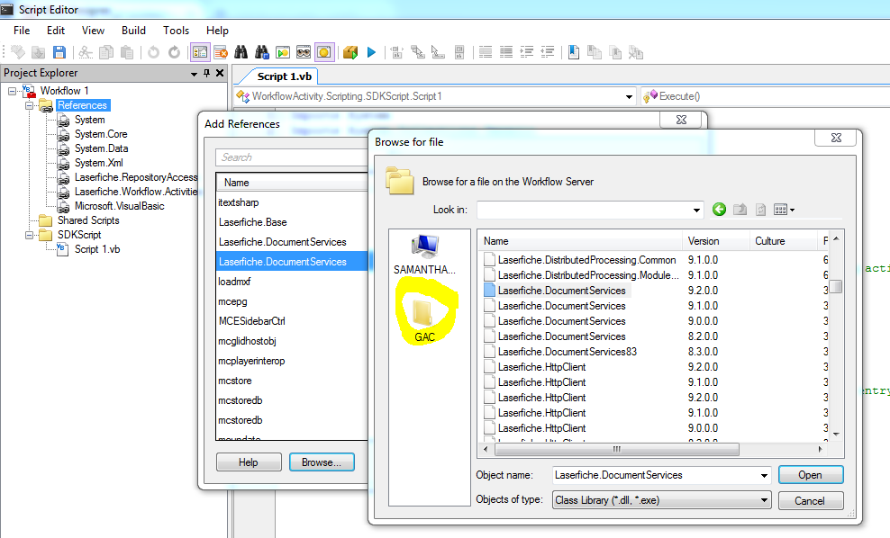
Task: Open the Build menu
Action: click(x=133, y=31)
